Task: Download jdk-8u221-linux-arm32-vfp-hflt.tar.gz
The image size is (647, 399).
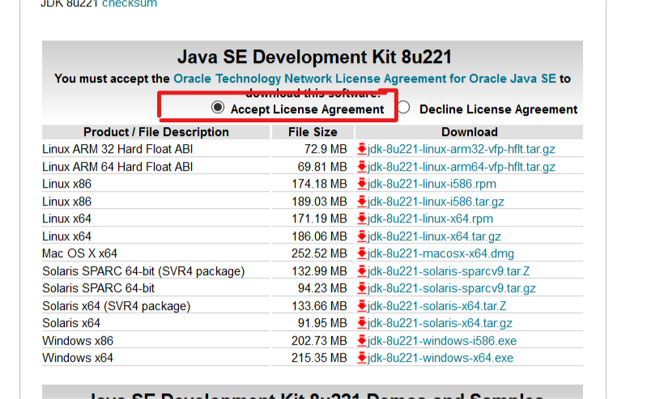Action: [462, 149]
